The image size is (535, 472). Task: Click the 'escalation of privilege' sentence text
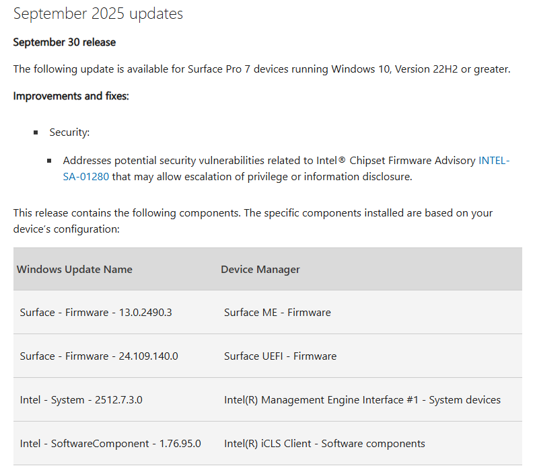[x=261, y=177]
